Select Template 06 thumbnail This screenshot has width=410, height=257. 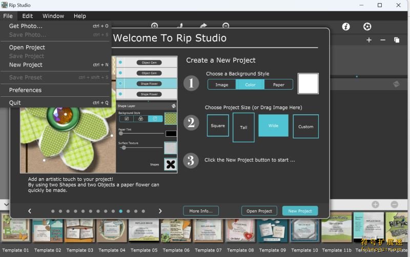point(176,230)
